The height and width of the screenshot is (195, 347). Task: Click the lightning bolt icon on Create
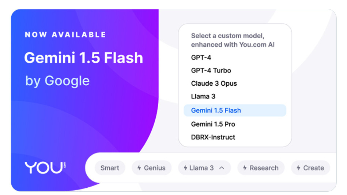click(x=298, y=168)
